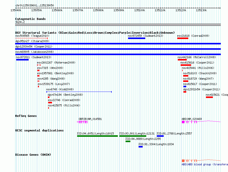The image size is (228, 172).
Task: Select the nsv972459 (Sudmant2013) blue bar
Action: [137, 38]
